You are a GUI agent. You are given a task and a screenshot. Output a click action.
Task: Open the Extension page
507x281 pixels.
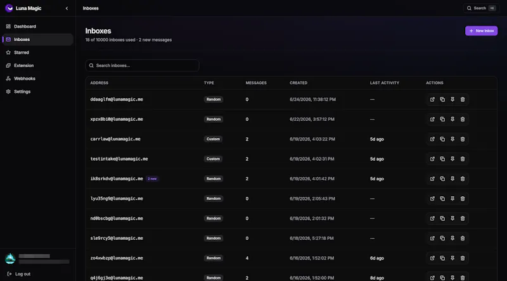click(38, 66)
